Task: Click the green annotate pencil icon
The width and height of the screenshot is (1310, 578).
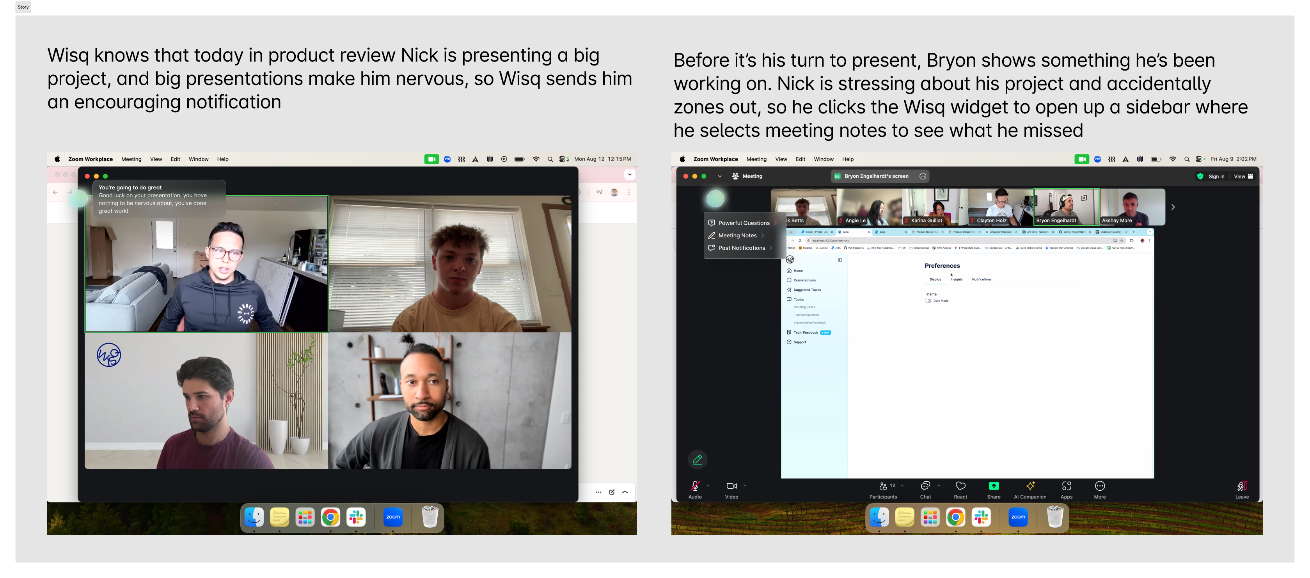Action: (x=697, y=460)
